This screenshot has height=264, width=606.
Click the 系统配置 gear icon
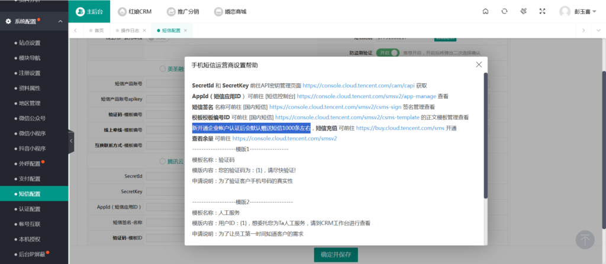coord(8,21)
